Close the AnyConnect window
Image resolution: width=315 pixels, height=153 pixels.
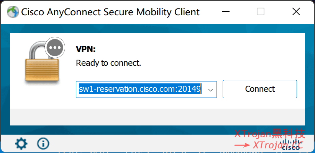[296, 12]
